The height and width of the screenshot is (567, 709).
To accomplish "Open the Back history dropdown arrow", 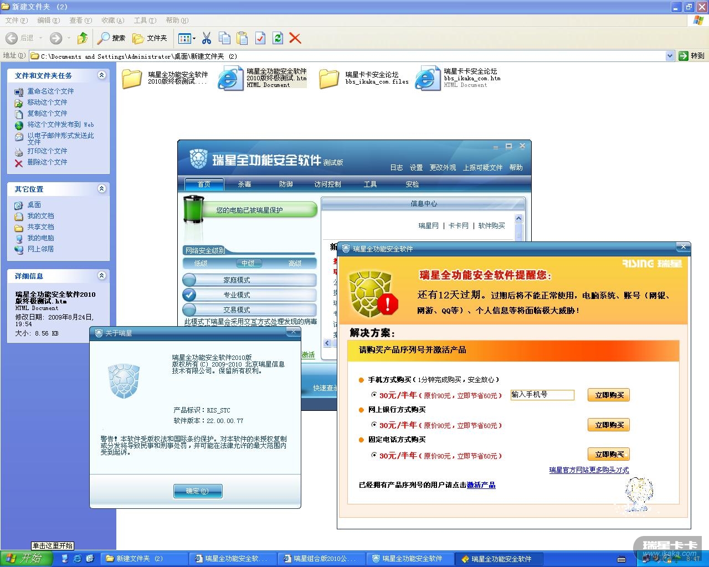I will click(40, 38).
